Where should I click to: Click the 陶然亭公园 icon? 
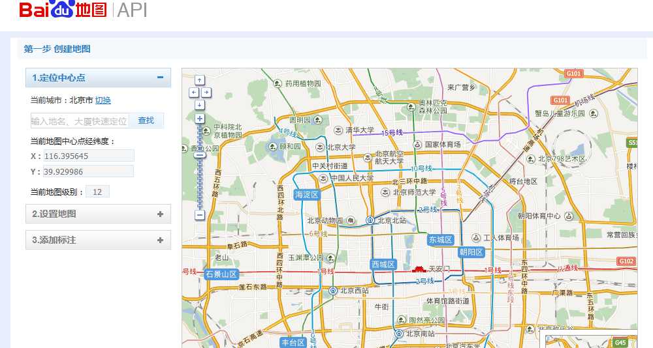(402, 320)
